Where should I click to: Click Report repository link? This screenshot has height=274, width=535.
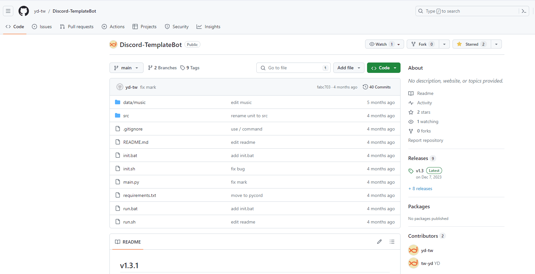point(426,140)
